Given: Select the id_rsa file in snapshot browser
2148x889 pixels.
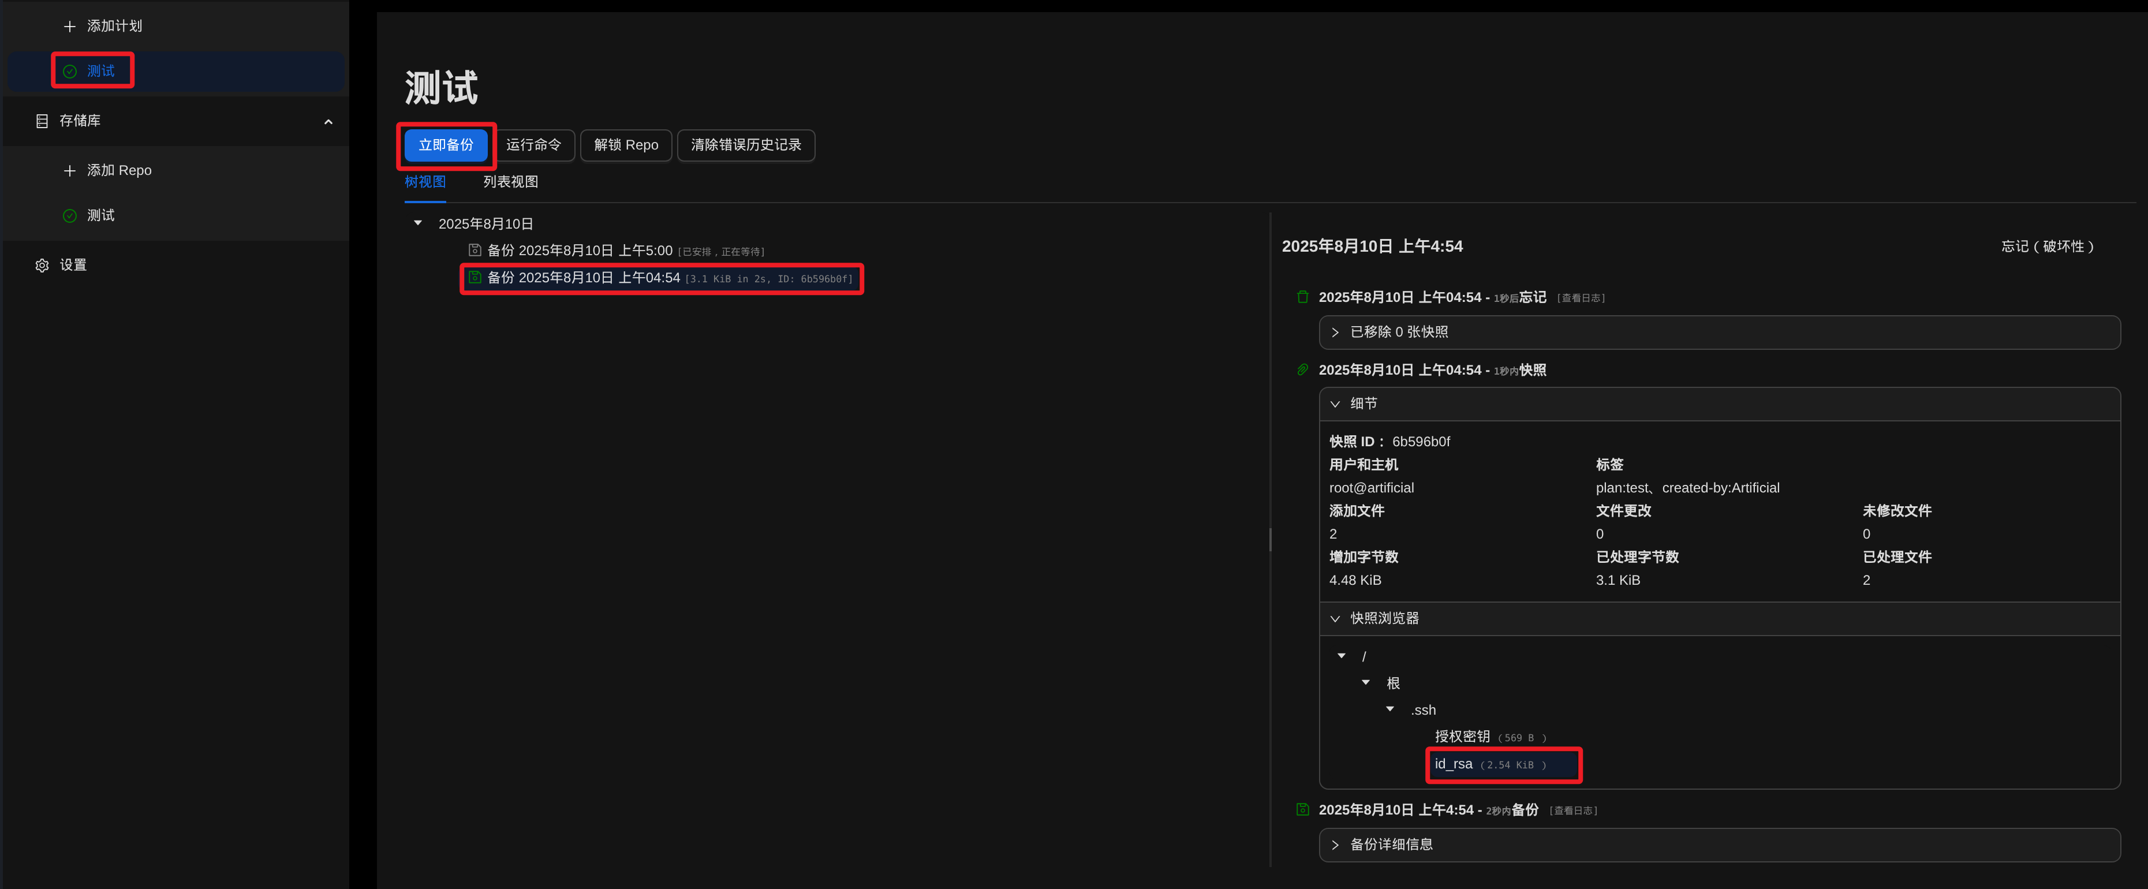Looking at the screenshot, I should (x=1454, y=764).
